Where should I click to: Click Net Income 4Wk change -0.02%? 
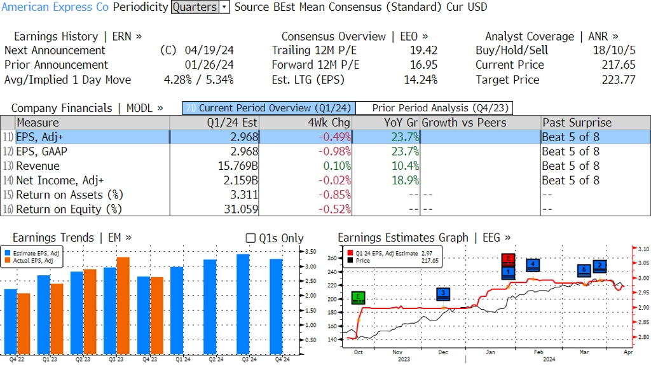pos(334,181)
